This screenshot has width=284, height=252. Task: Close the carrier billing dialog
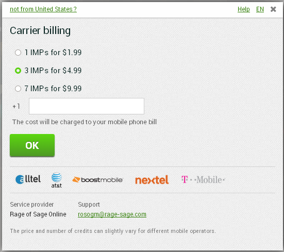(x=273, y=9)
